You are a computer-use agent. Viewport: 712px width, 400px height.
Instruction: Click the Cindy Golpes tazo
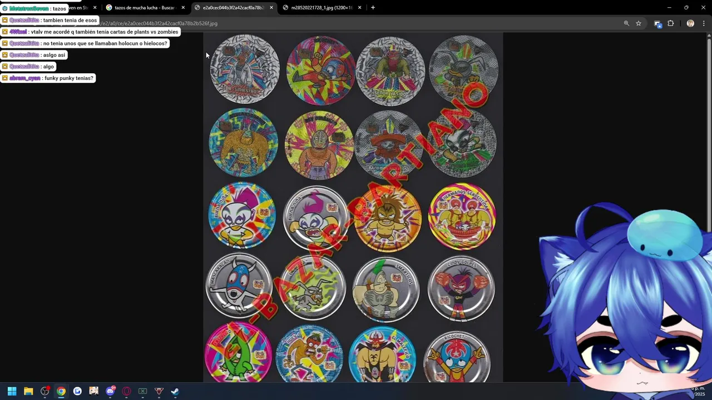click(461, 289)
